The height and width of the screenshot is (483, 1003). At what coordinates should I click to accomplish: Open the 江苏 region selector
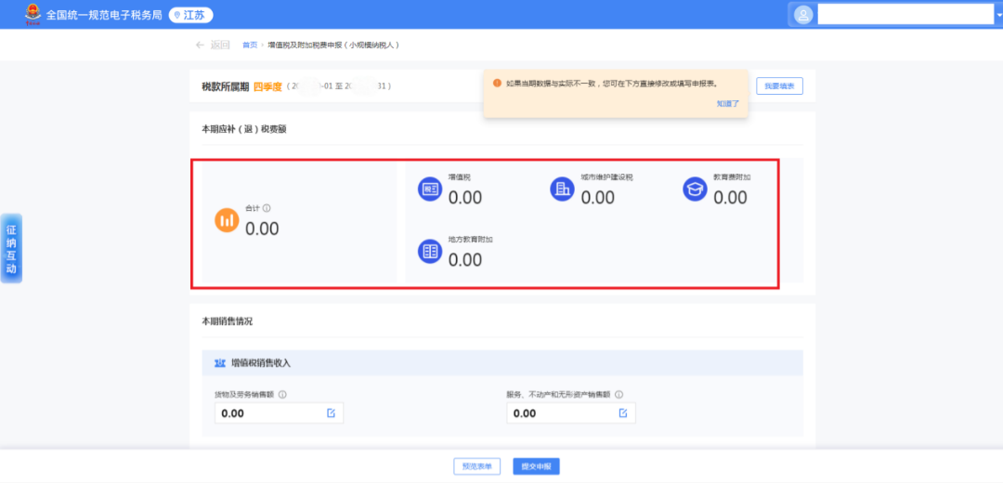tap(191, 15)
